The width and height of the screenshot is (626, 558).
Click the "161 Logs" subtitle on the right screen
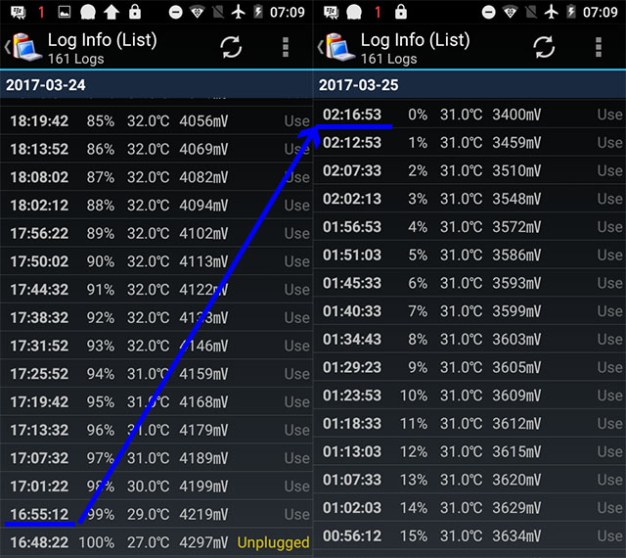tap(388, 59)
